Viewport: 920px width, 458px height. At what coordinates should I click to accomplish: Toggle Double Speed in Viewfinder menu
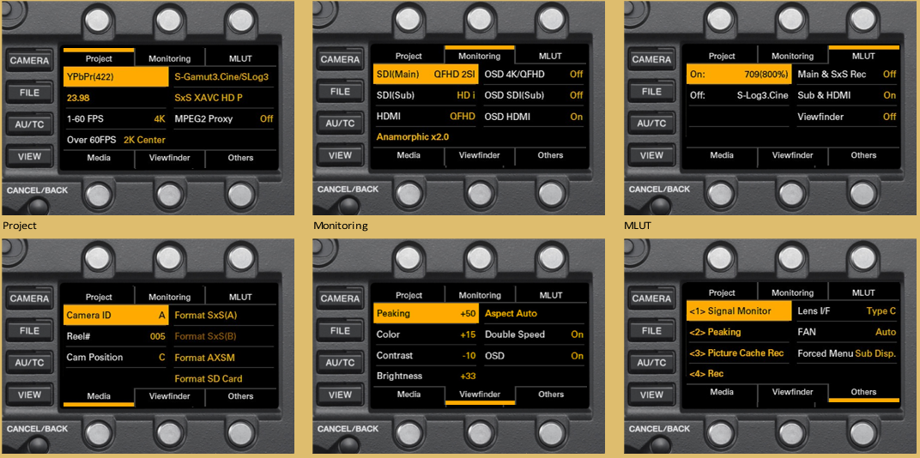[533, 334]
